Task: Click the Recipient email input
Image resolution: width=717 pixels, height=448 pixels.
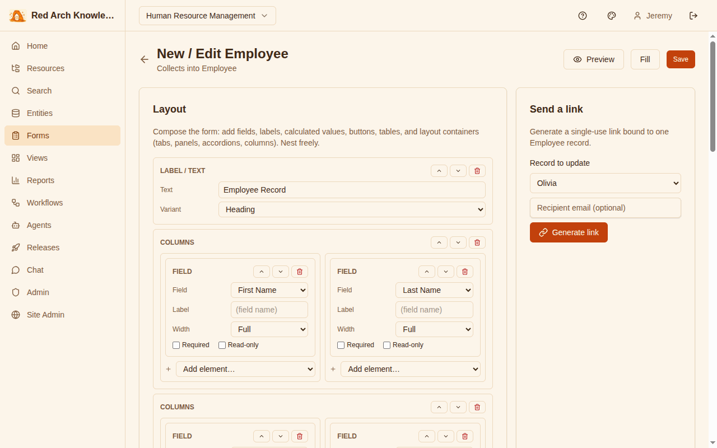Action: [606, 208]
